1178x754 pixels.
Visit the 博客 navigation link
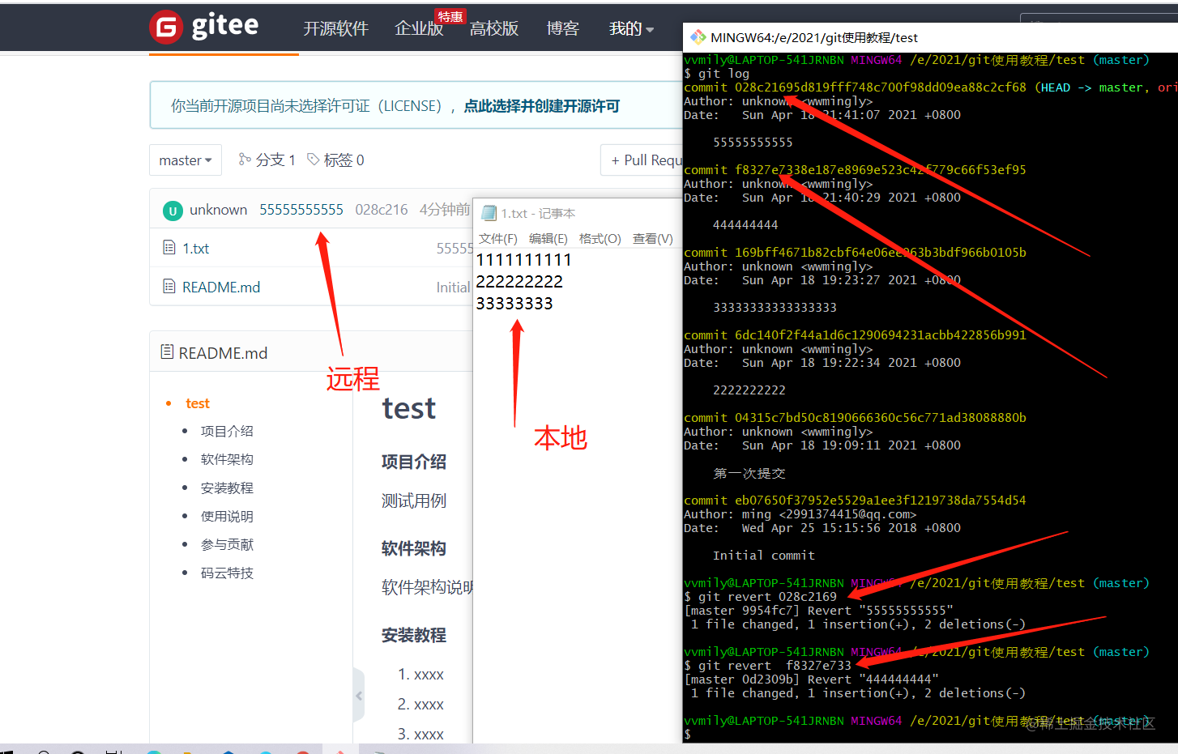(562, 29)
